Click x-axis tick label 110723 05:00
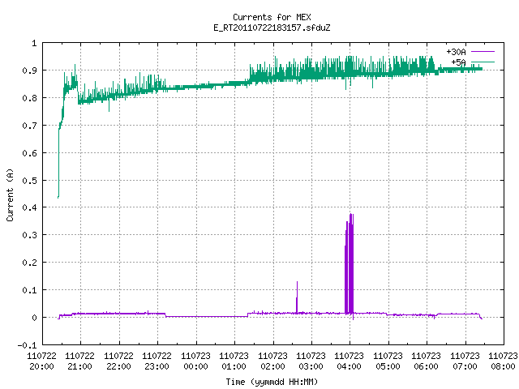The height and width of the screenshot is (389, 519). [x=388, y=361]
